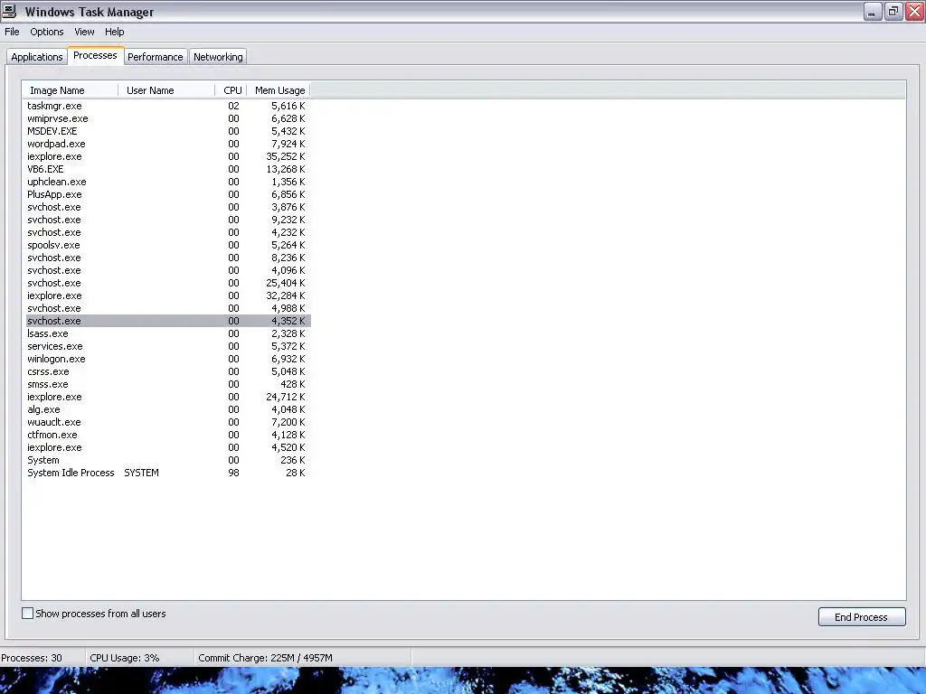Click CPU Usage: 3% status entry

click(x=125, y=658)
